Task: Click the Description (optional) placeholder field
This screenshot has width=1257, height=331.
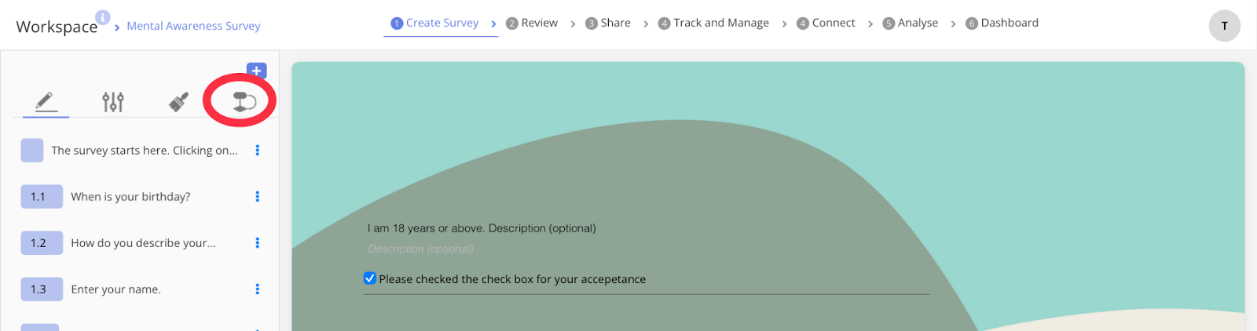Action: point(420,249)
